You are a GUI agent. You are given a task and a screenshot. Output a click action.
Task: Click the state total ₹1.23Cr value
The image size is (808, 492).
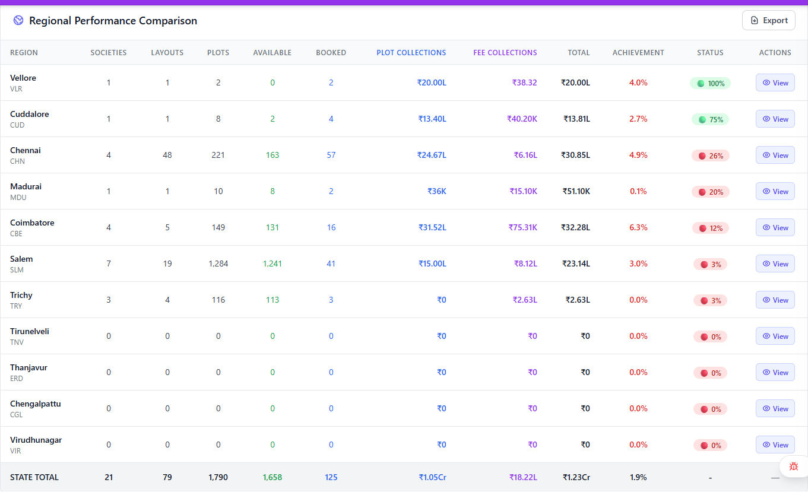click(576, 477)
